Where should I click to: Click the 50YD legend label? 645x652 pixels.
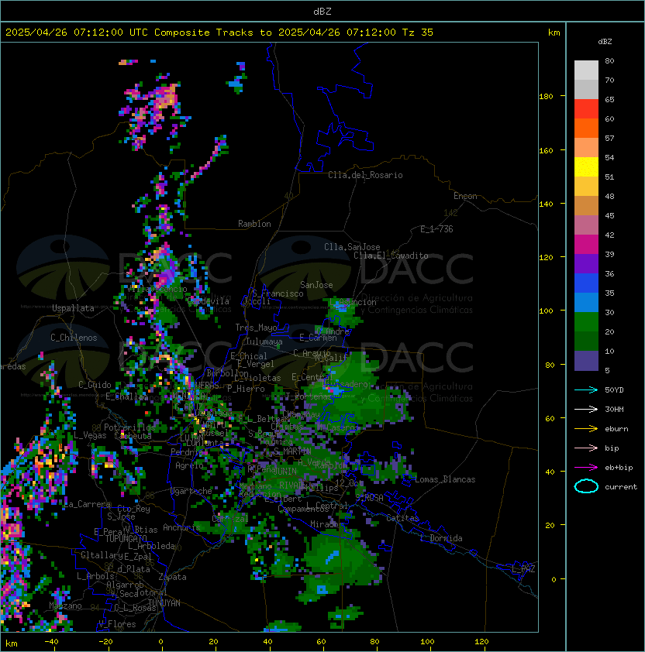click(x=614, y=389)
